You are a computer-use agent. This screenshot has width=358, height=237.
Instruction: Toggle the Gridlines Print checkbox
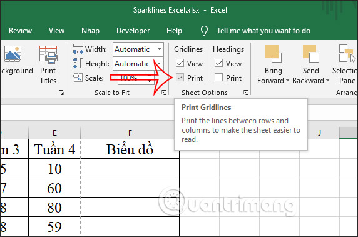(180, 78)
